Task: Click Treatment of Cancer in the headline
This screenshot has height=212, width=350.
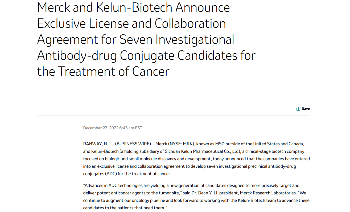Action: pos(114,71)
